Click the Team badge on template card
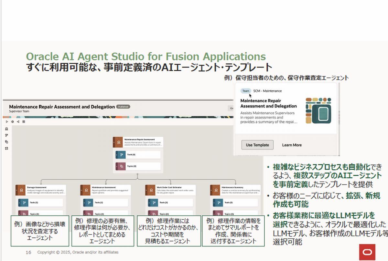388x261 pixels. coord(246,91)
